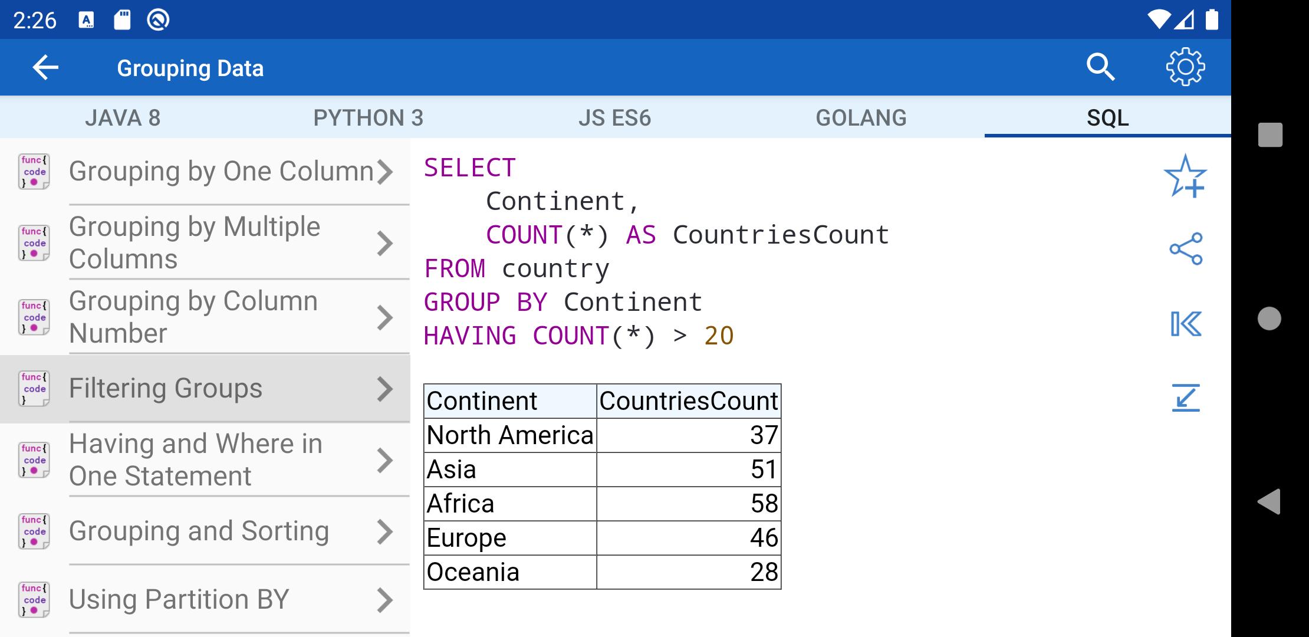1309x637 pixels.
Task: Click func code icon beside Grouping and Sorting
Action: [34, 531]
